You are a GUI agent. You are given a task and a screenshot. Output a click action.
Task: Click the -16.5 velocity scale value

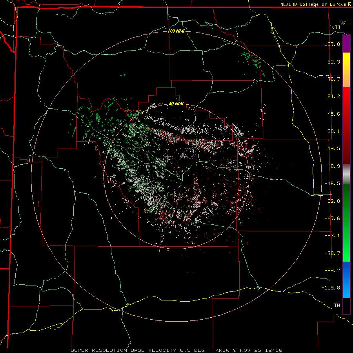332,184
